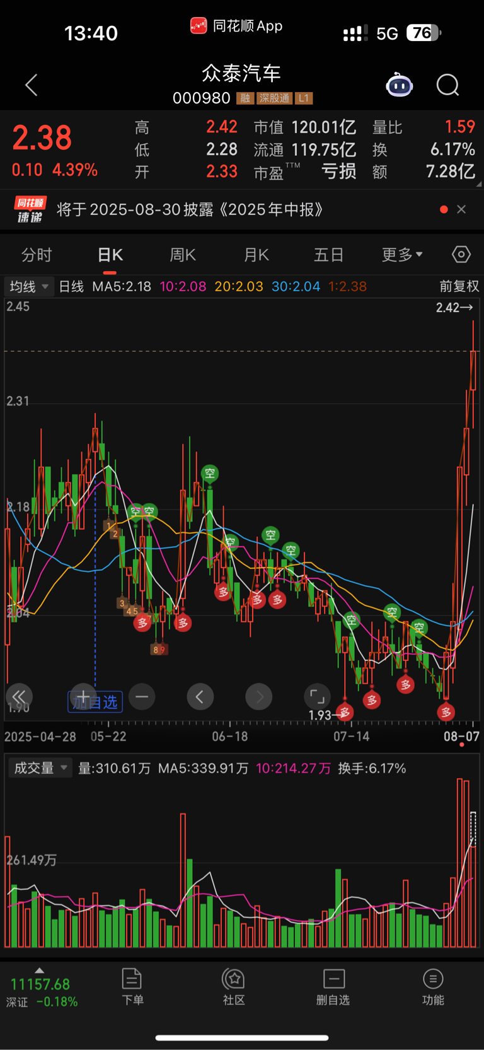Tap the yellow 20:2.03 MA label
This screenshot has width=484, height=1050.
239,286
